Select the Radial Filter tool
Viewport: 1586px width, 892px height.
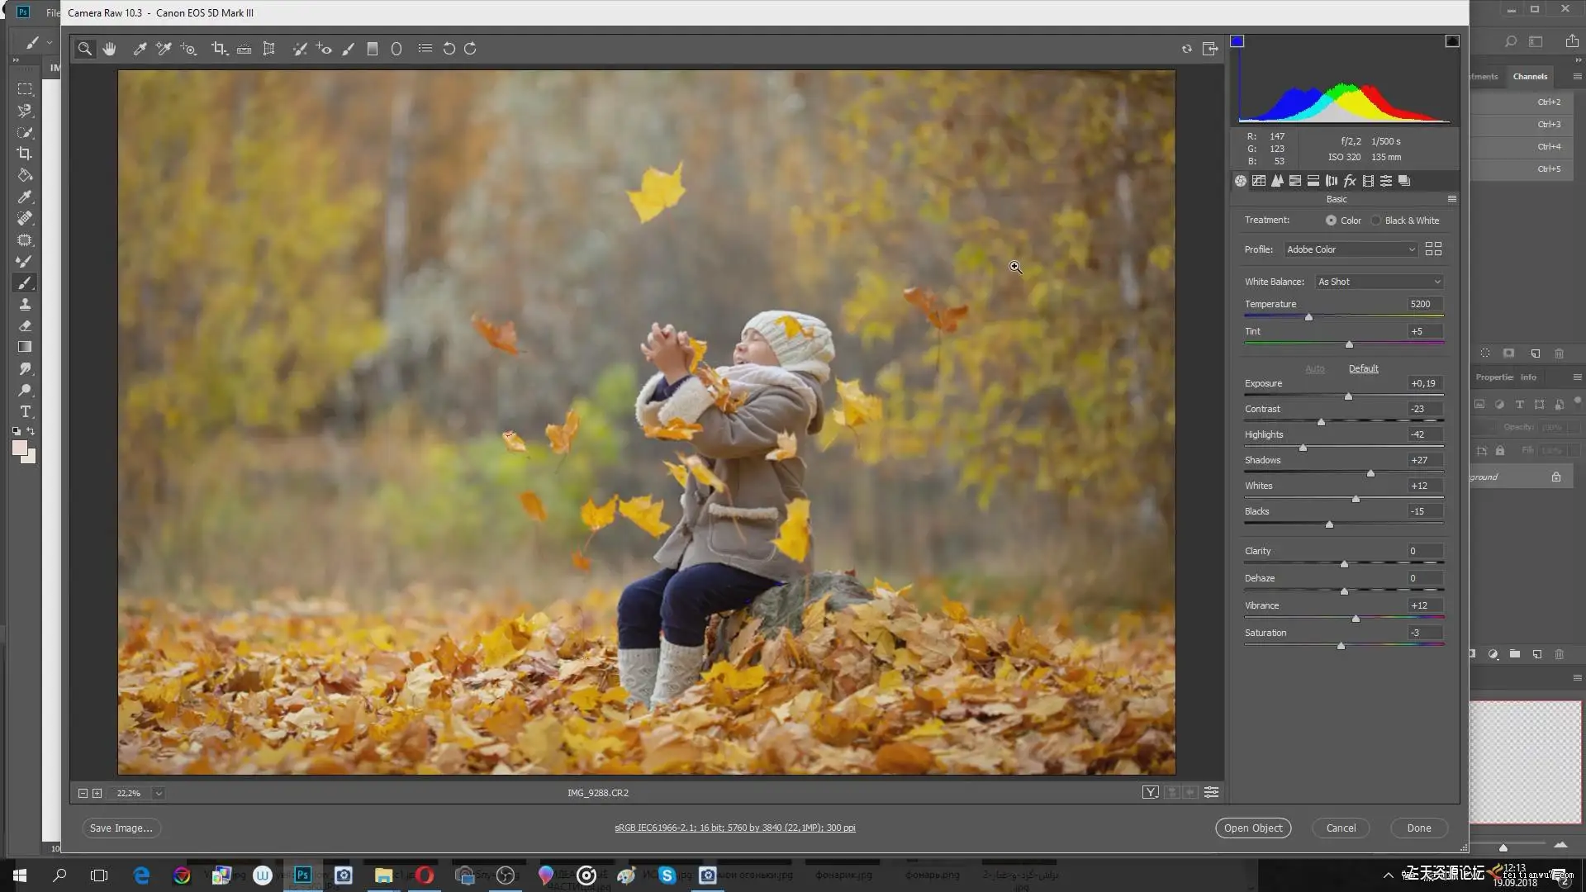coord(396,49)
